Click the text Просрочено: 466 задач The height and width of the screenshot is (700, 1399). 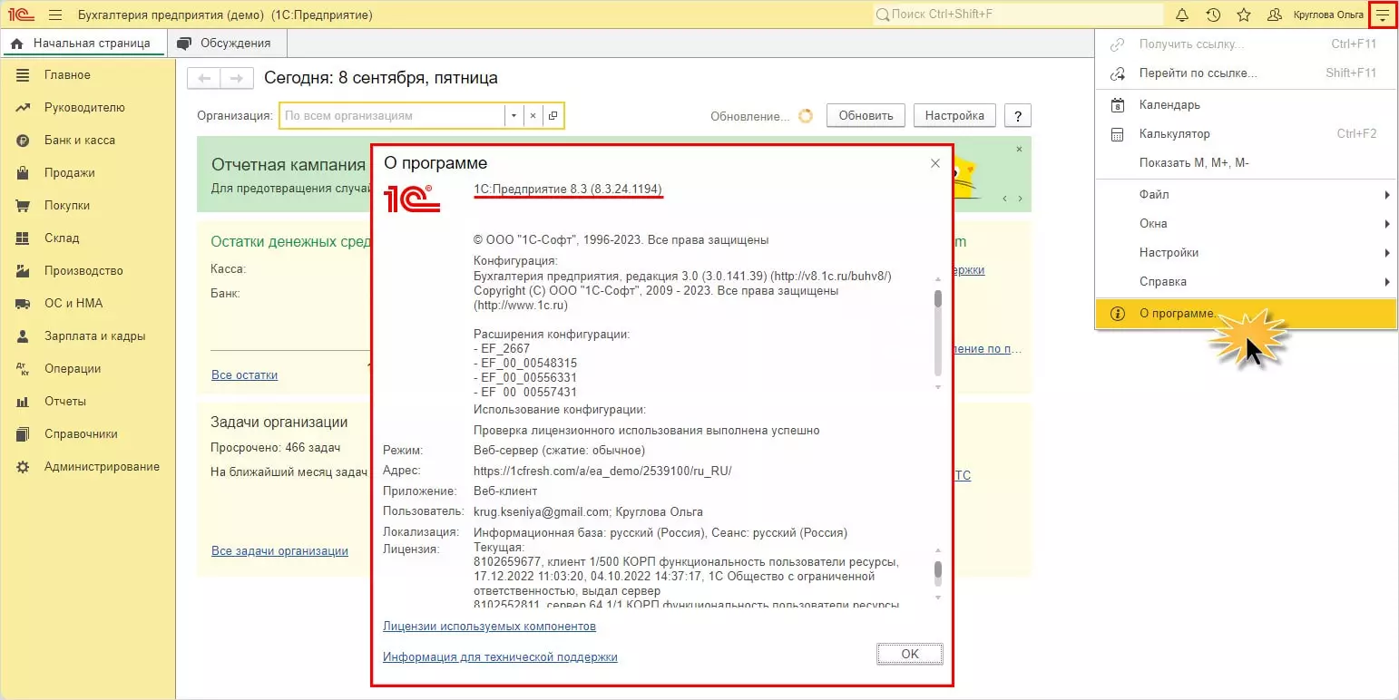[x=275, y=447]
